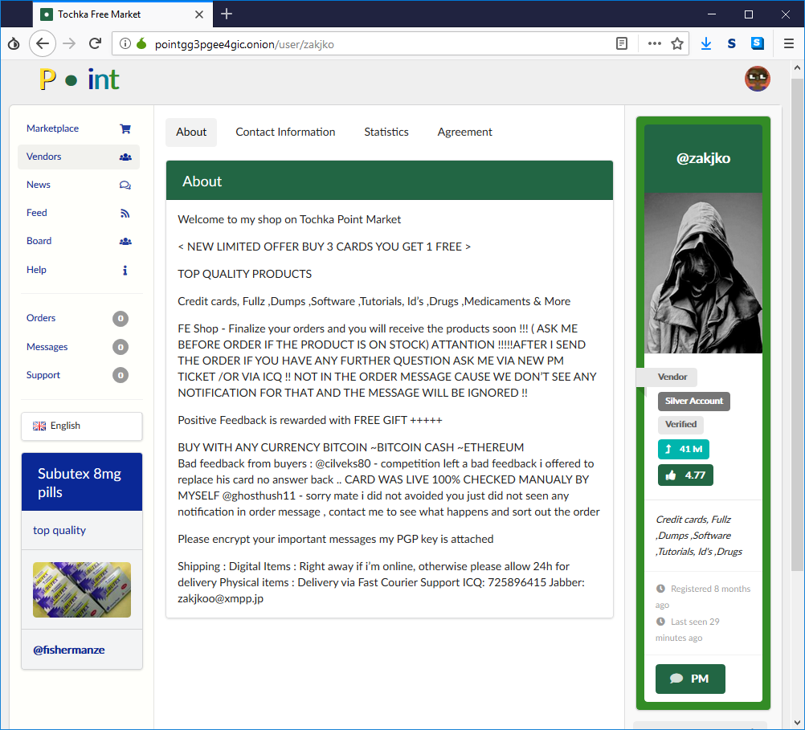The width and height of the screenshot is (805, 730).
Task: Open Support tickets
Action: pos(43,375)
